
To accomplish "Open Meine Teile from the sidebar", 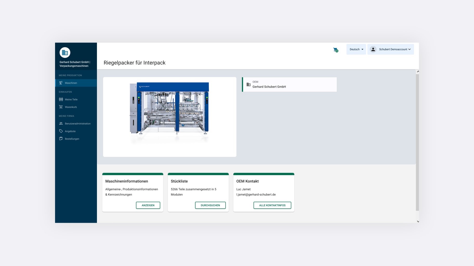I will point(71,100).
